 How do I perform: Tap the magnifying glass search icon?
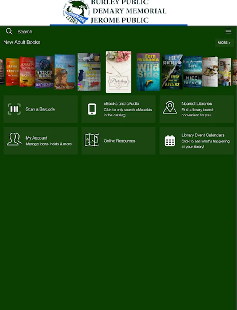9,31
